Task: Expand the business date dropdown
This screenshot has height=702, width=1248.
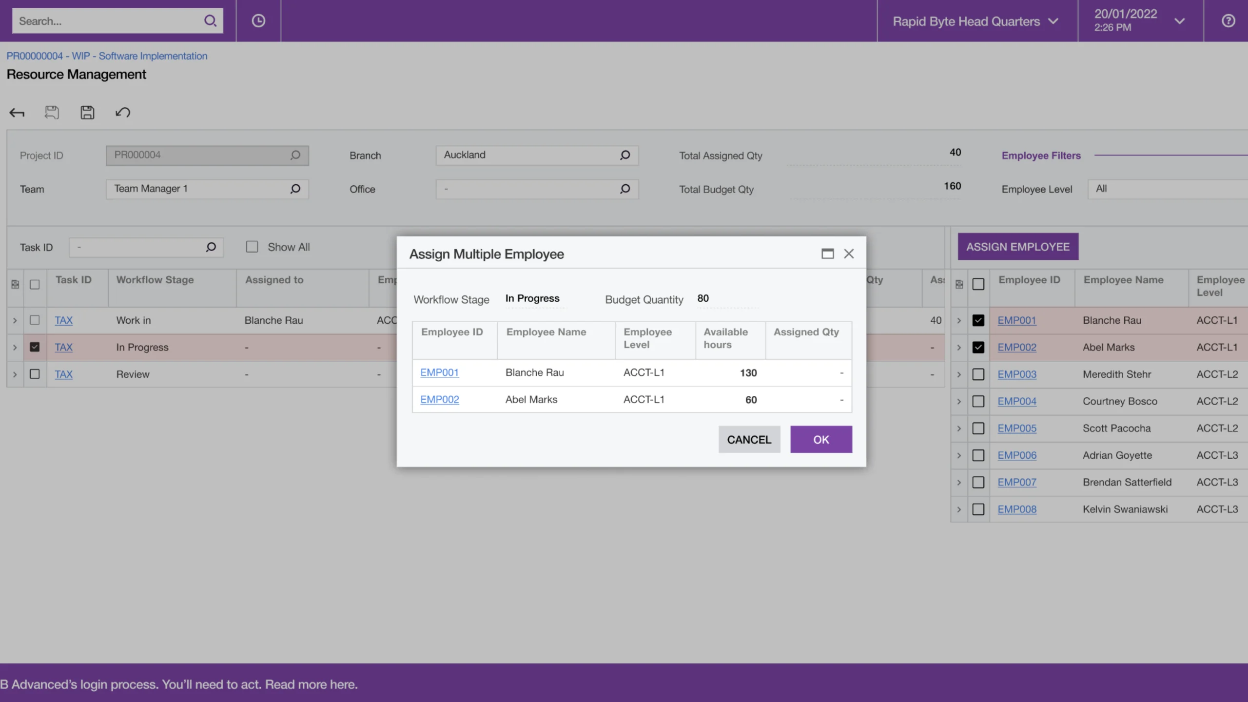Action: click(1179, 21)
